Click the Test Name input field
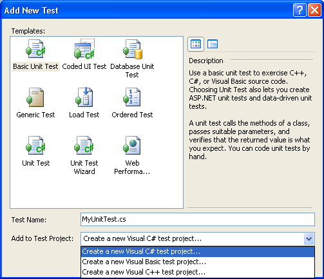The image size is (324, 279). click(x=198, y=219)
